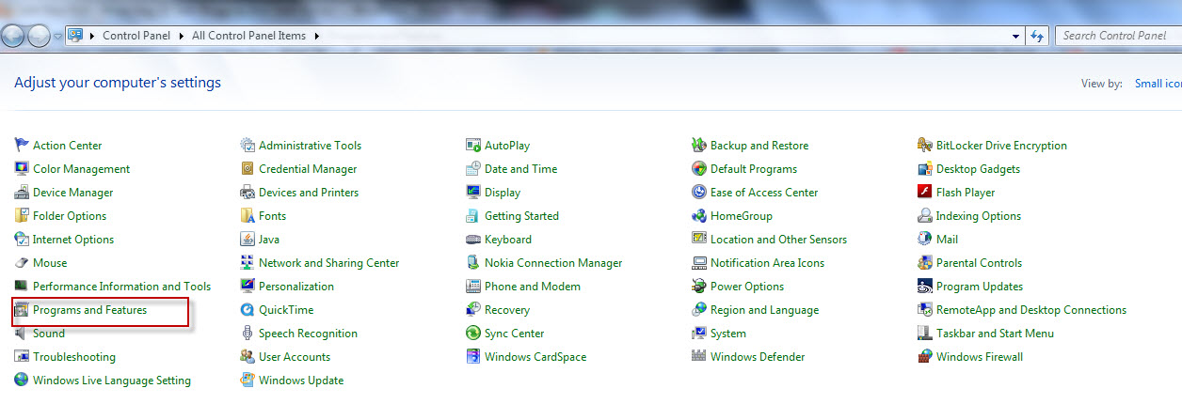Open User Accounts

coord(295,357)
